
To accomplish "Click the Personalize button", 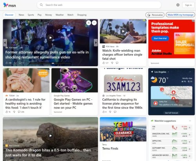I will [x=155, y=15].
